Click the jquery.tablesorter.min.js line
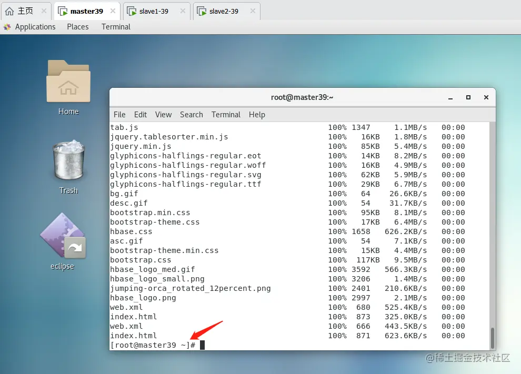521x374 pixels. point(287,137)
